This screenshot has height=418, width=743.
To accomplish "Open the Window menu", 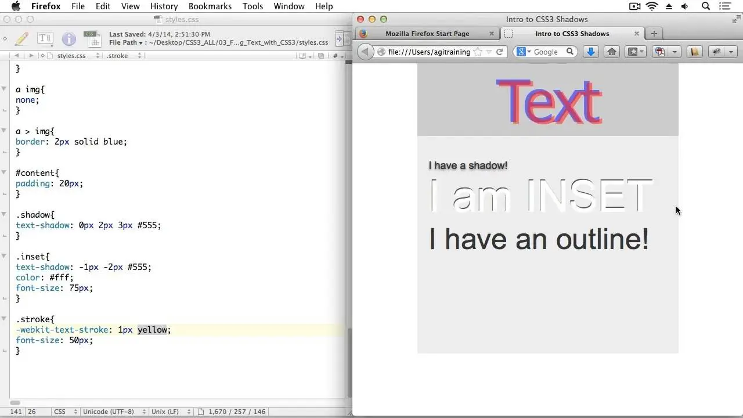I will tap(289, 6).
